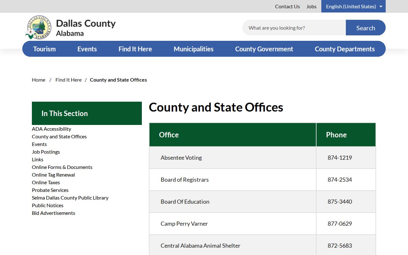Screen dimensions: 408x255
Task: Select phone number 872-5683
Action: pos(340,245)
